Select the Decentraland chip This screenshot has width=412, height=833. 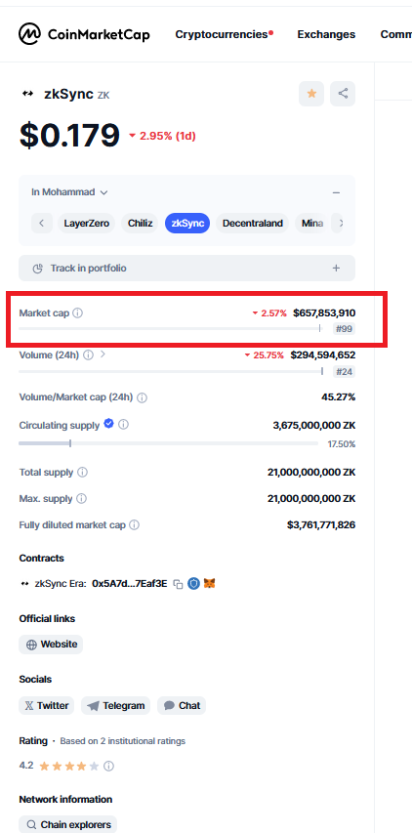pyautogui.click(x=252, y=223)
